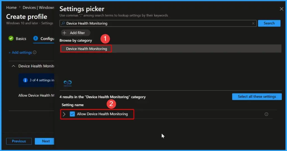Screen dimensions: 287x151
Task: Click the Search button
Action: coord(269,23)
